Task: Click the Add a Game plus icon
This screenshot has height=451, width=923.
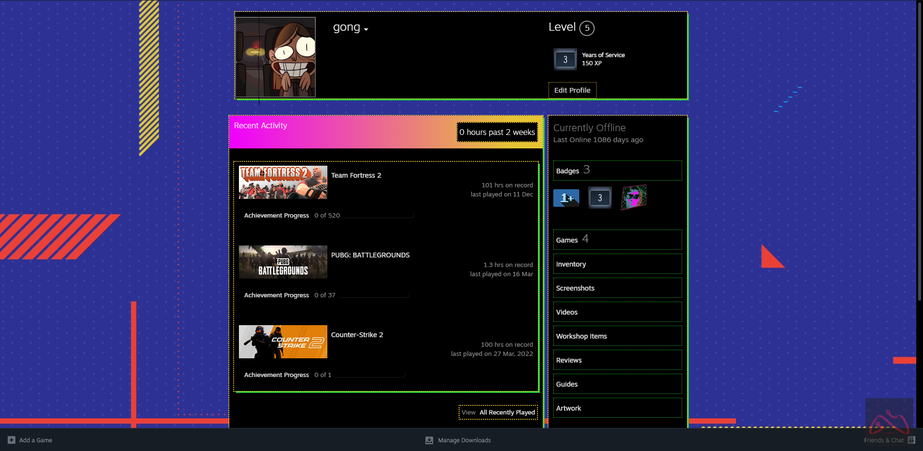Action: coord(12,440)
